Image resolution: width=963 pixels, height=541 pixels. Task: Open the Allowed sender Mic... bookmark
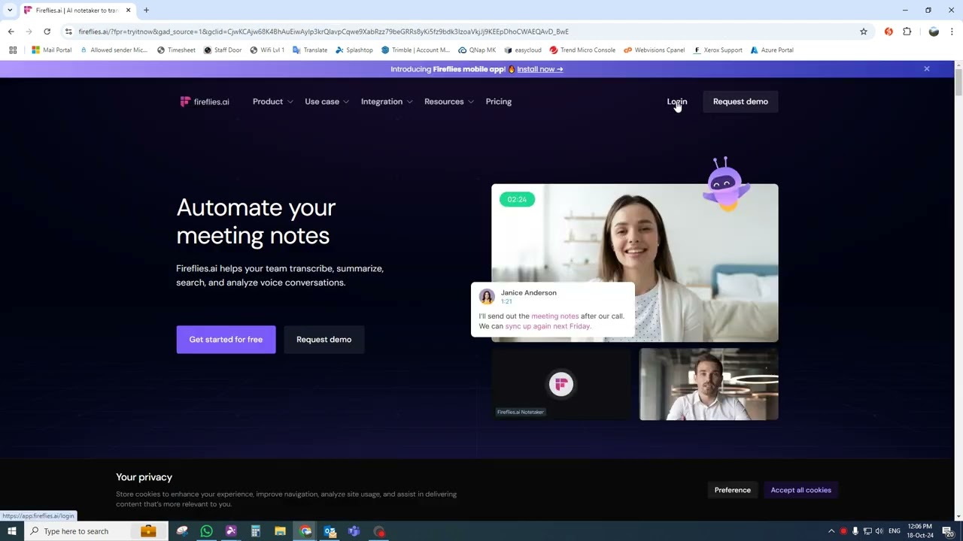(x=114, y=50)
